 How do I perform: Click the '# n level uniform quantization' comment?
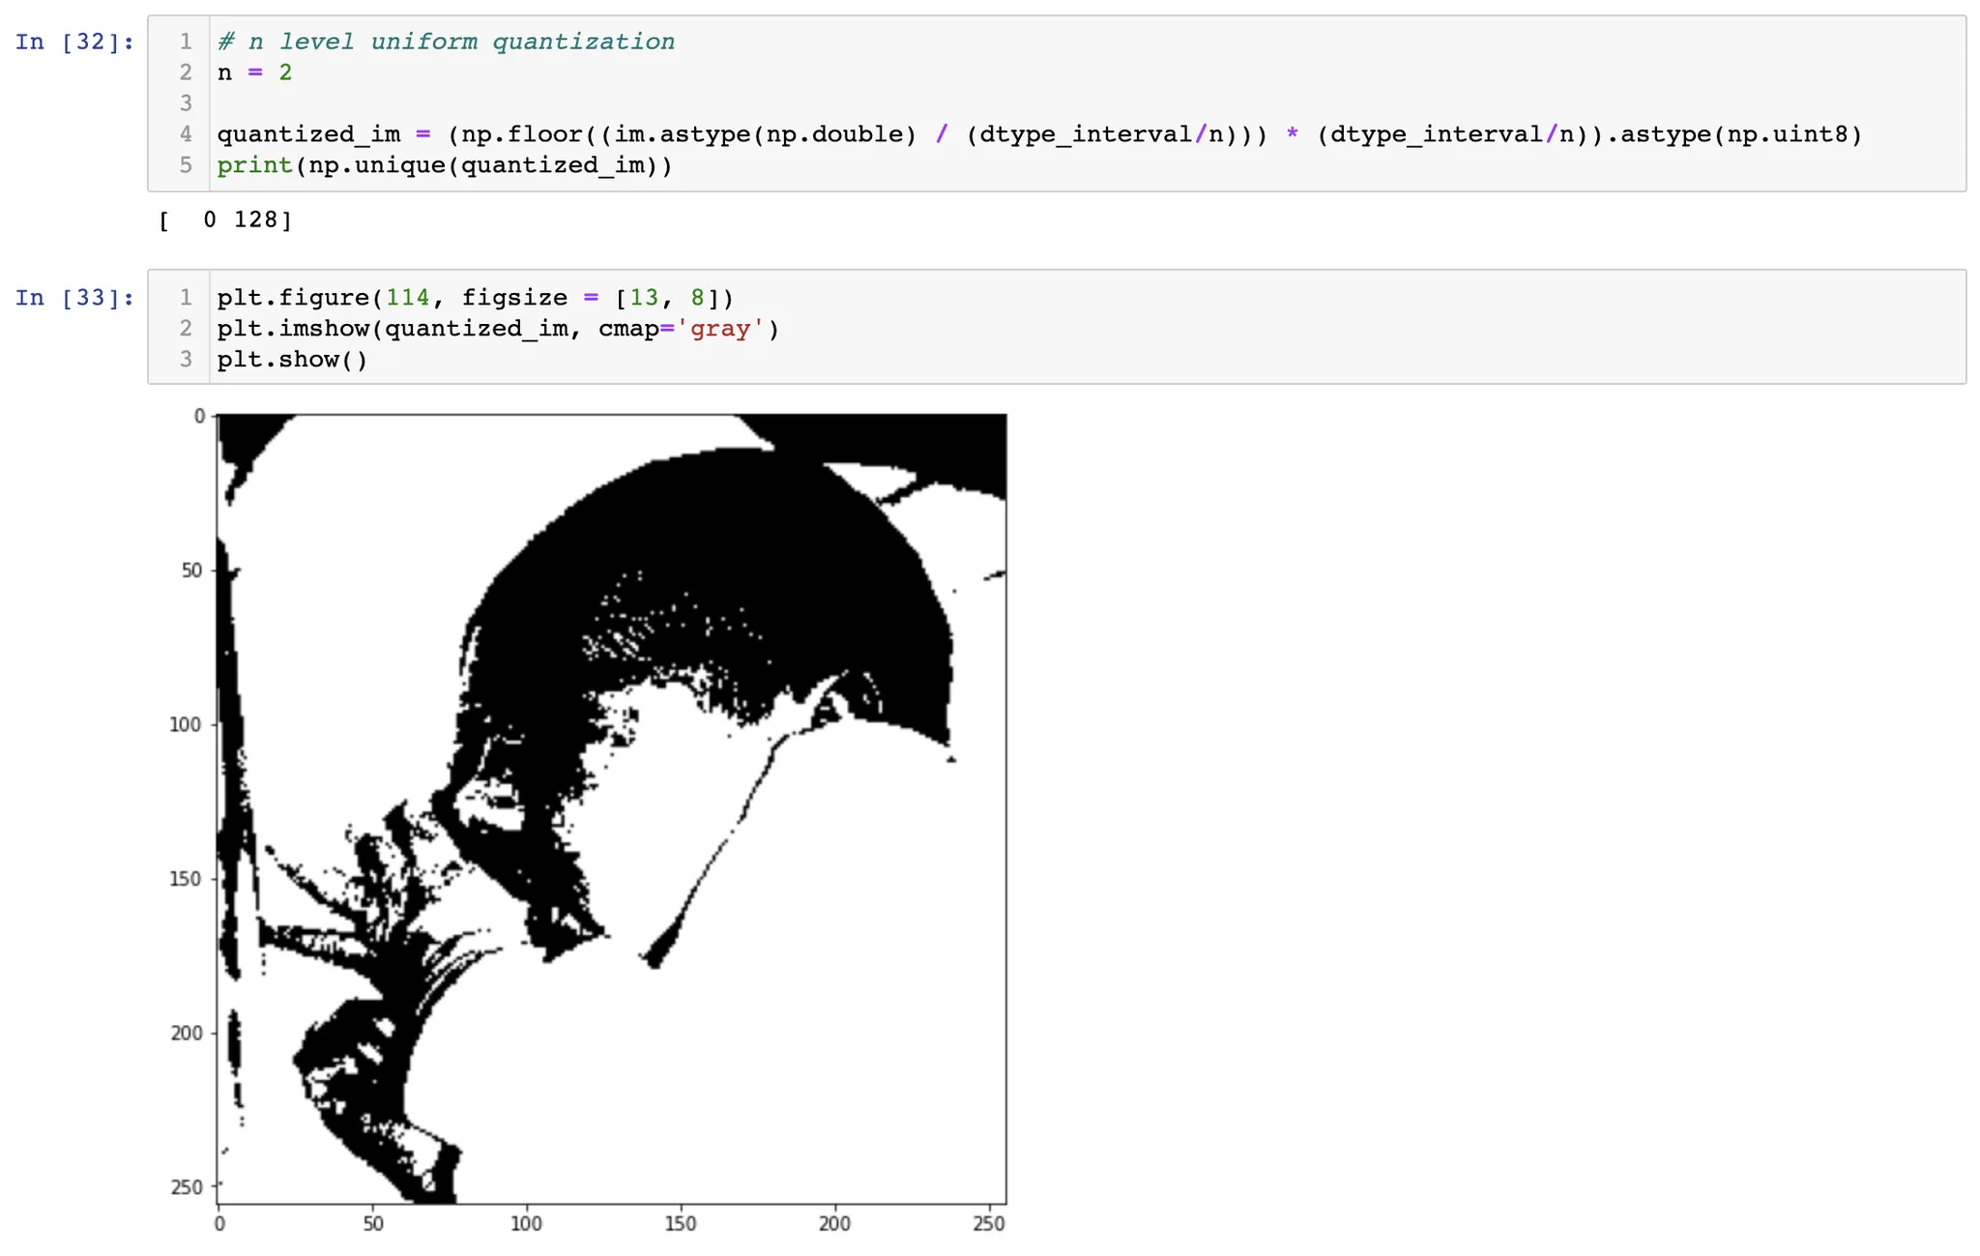446,42
